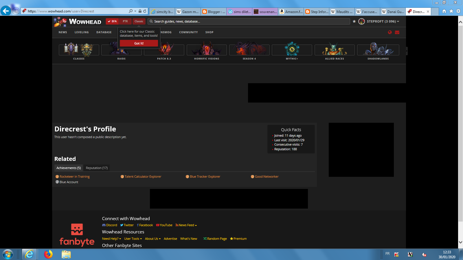Open the Patch 8.3 category icon
Viewport: 463px width, 260px height.
[x=164, y=50]
